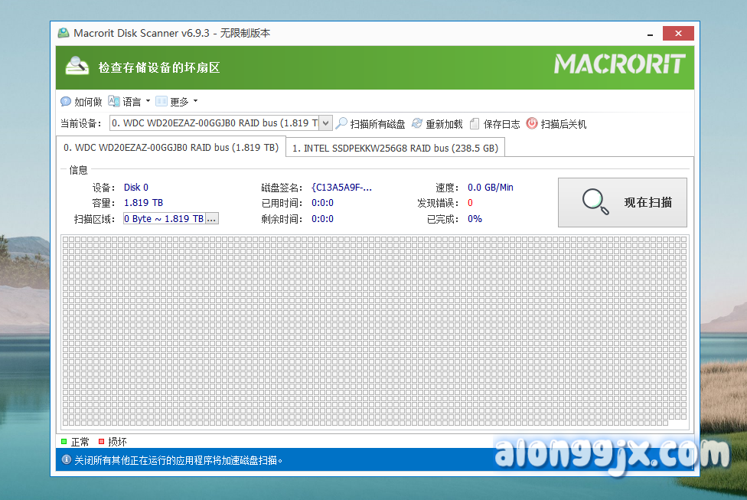The height and width of the screenshot is (500, 747).
Task: Click the info icon in blue status bar
Action: coord(66,460)
